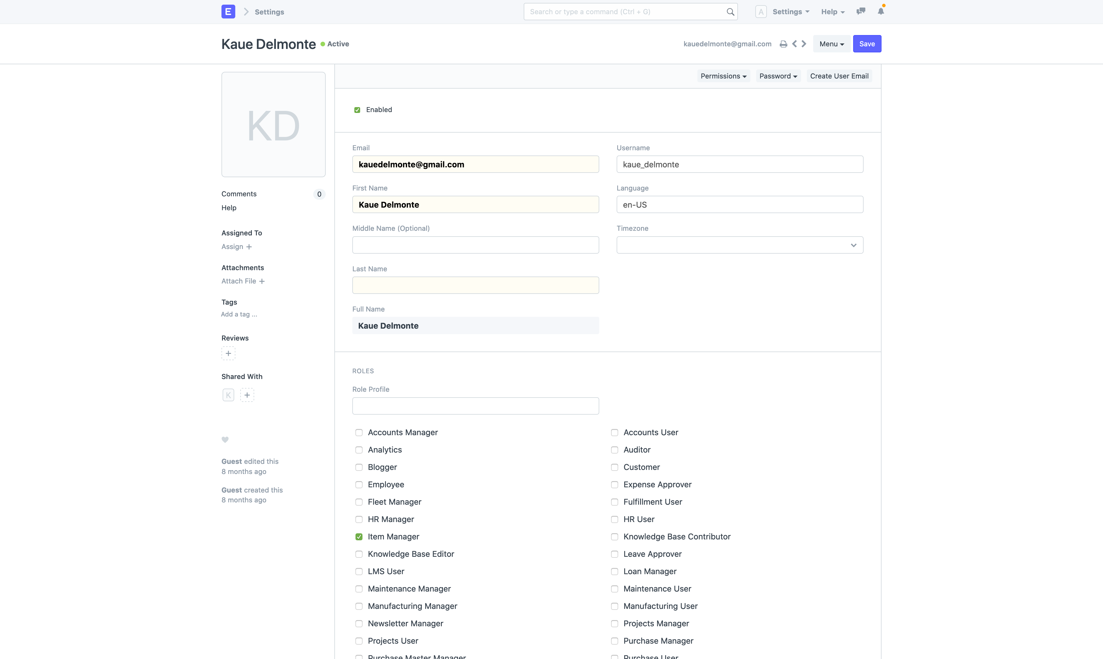Toggle the Enabled checkbox

pos(357,110)
